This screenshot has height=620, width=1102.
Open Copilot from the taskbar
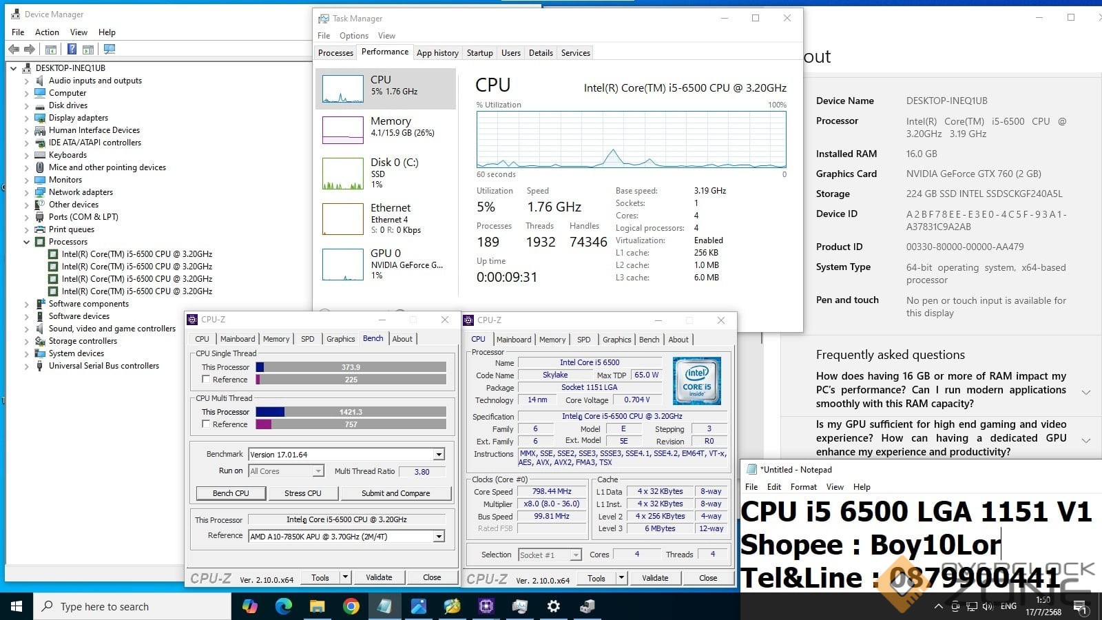click(250, 606)
